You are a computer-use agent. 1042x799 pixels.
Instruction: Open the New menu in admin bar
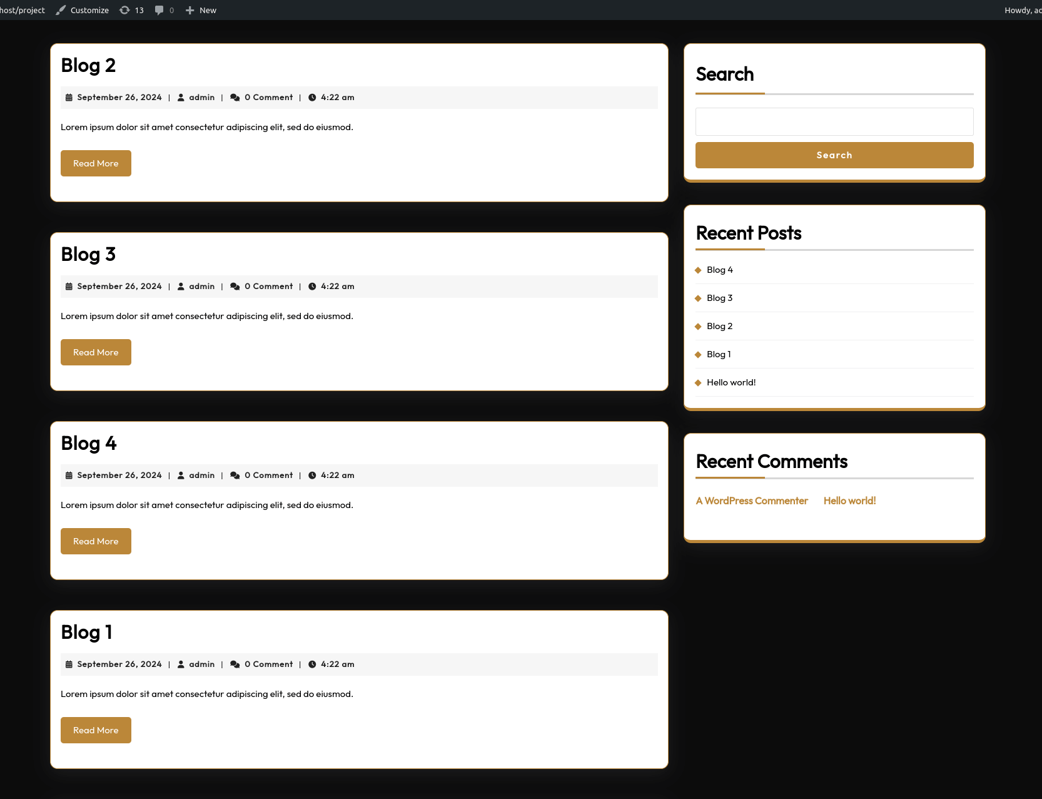[x=207, y=10]
